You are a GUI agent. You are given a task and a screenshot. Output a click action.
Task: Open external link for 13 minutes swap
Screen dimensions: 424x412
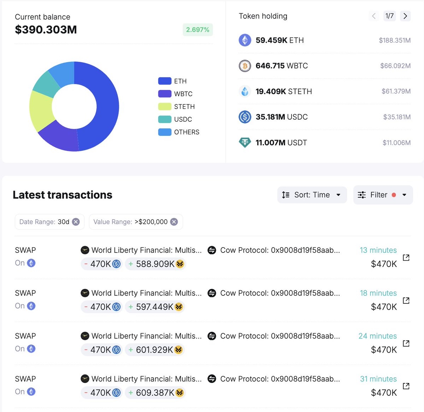pos(406,257)
